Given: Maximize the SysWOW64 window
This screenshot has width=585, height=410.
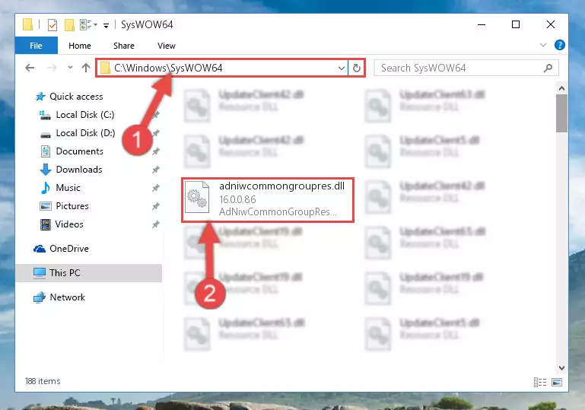Looking at the screenshot, I should coord(516,24).
